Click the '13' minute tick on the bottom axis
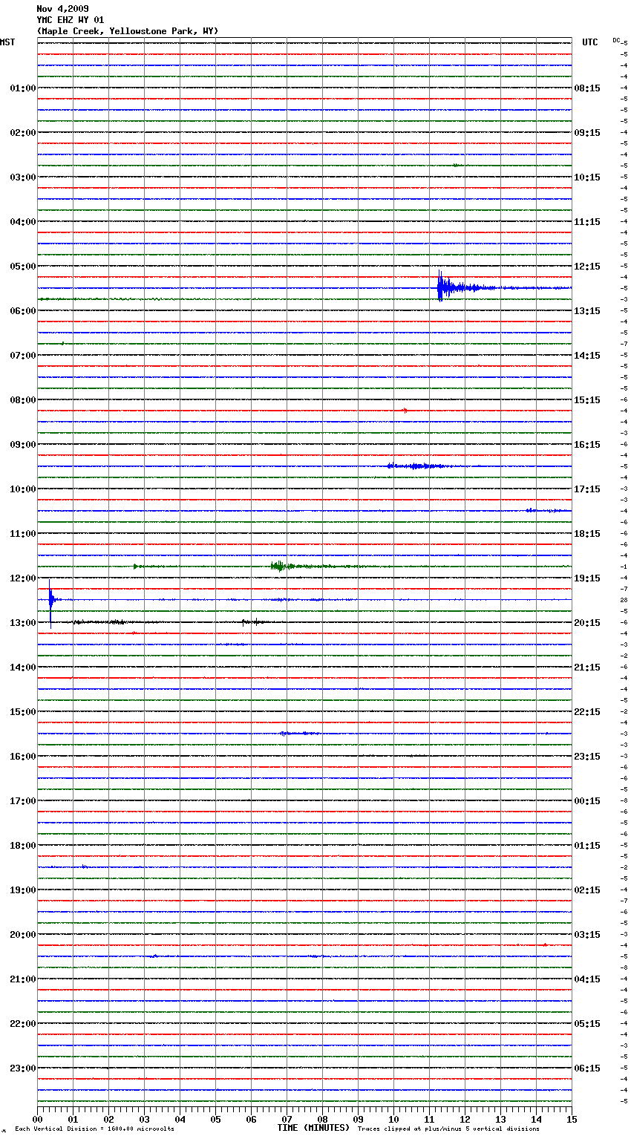631x1139 pixels. tap(500, 1119)
